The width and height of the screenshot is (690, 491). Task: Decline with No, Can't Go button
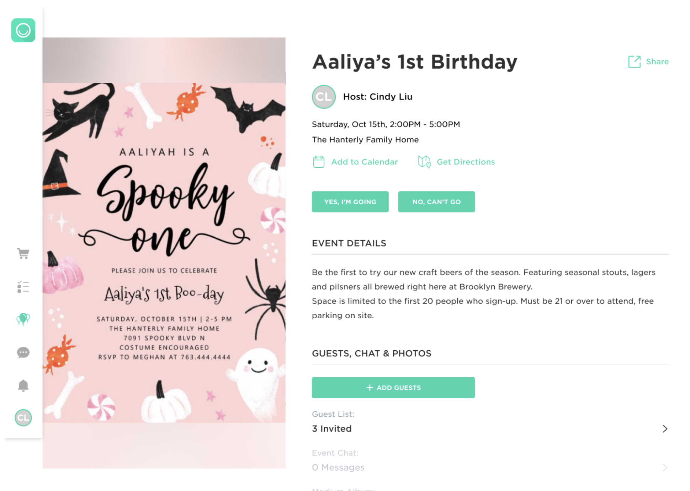(x=436, y=202)
